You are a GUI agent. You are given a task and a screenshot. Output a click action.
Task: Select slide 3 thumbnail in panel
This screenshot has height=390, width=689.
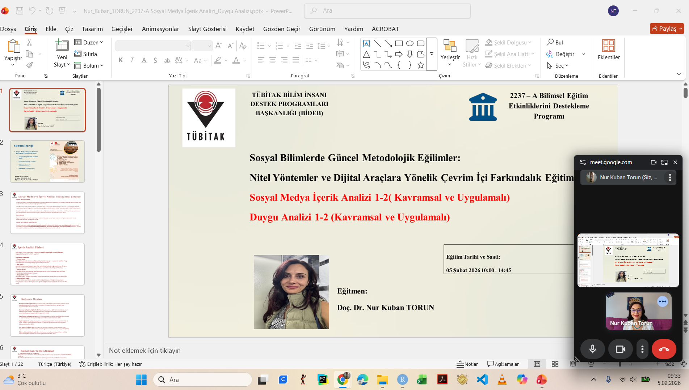(47, 213)
